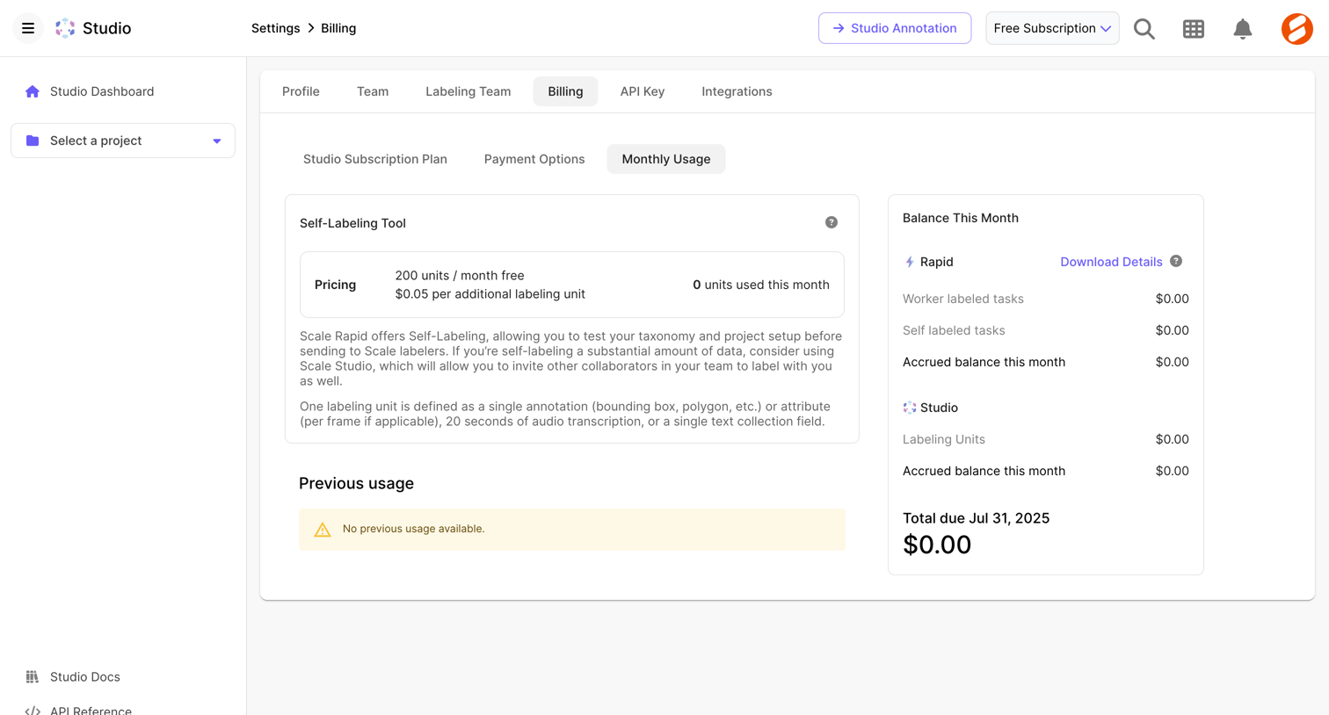
Task: Click the Self-Labeling Tool heading
Action: [352, 223]
